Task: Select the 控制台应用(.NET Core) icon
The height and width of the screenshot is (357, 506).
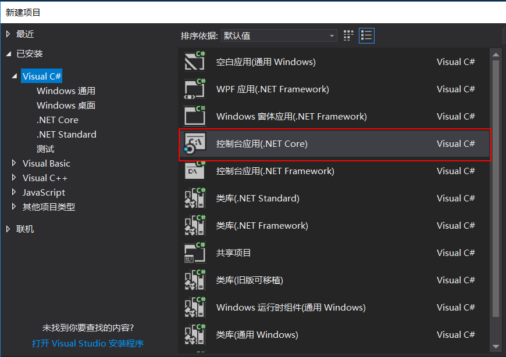Action: [195, 144]
